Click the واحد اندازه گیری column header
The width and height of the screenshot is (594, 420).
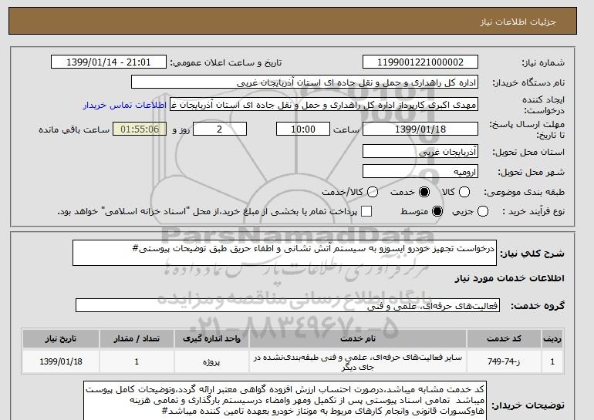[212, 338]
